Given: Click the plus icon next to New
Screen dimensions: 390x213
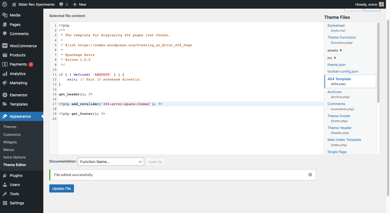Looking at the screenshot, I should coord(75,4).
